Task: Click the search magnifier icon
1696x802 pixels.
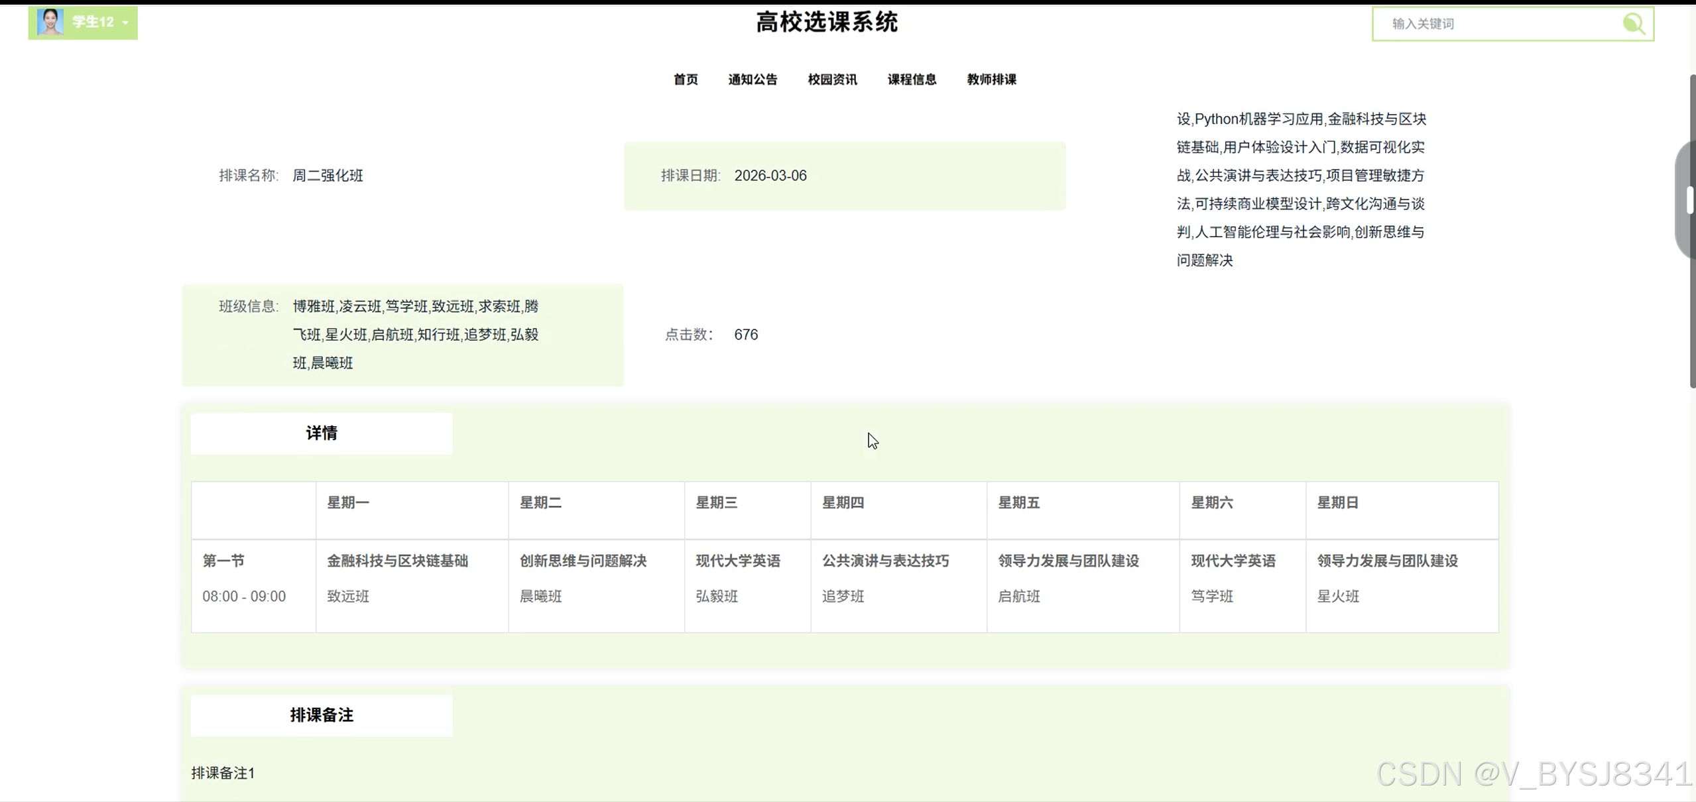Action: pyautogui.click(x=1633, y=24)
